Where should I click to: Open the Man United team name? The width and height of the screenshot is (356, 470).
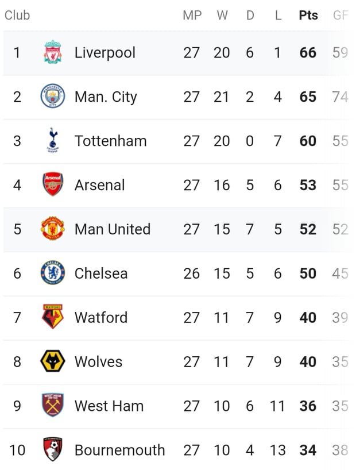[x=113, y=229]
